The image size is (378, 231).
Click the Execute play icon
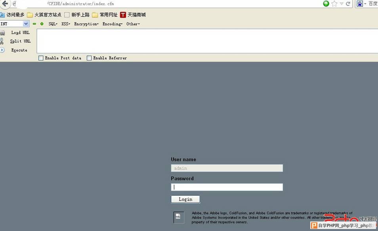click(x=2, y=50)
